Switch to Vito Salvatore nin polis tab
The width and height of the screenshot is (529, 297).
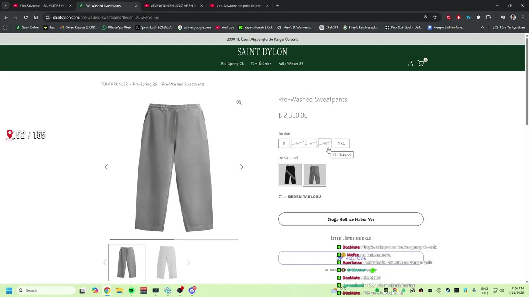tap(239, 6)
